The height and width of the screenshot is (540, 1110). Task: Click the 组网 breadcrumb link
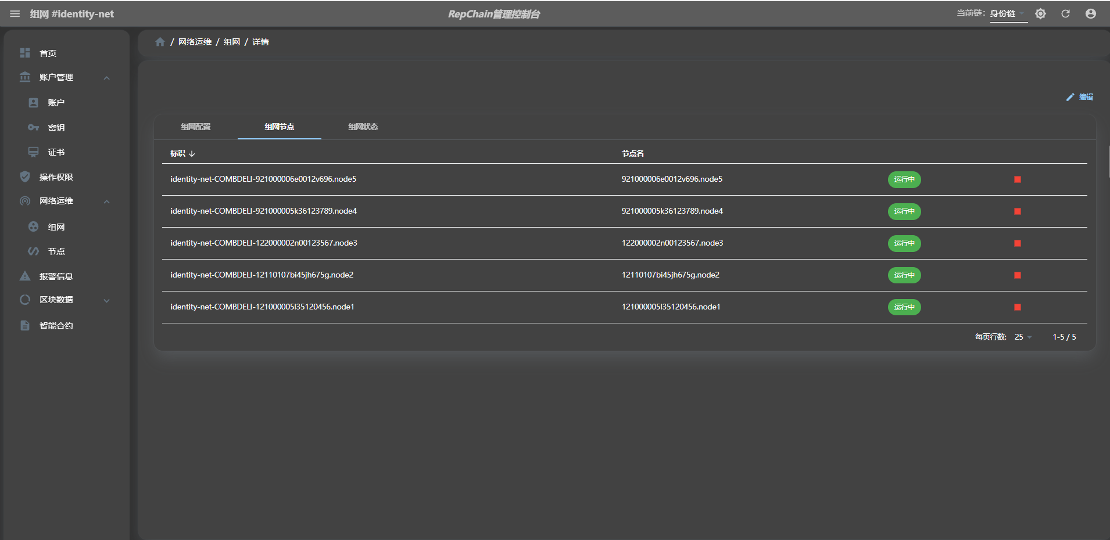[x=232, y=42]
